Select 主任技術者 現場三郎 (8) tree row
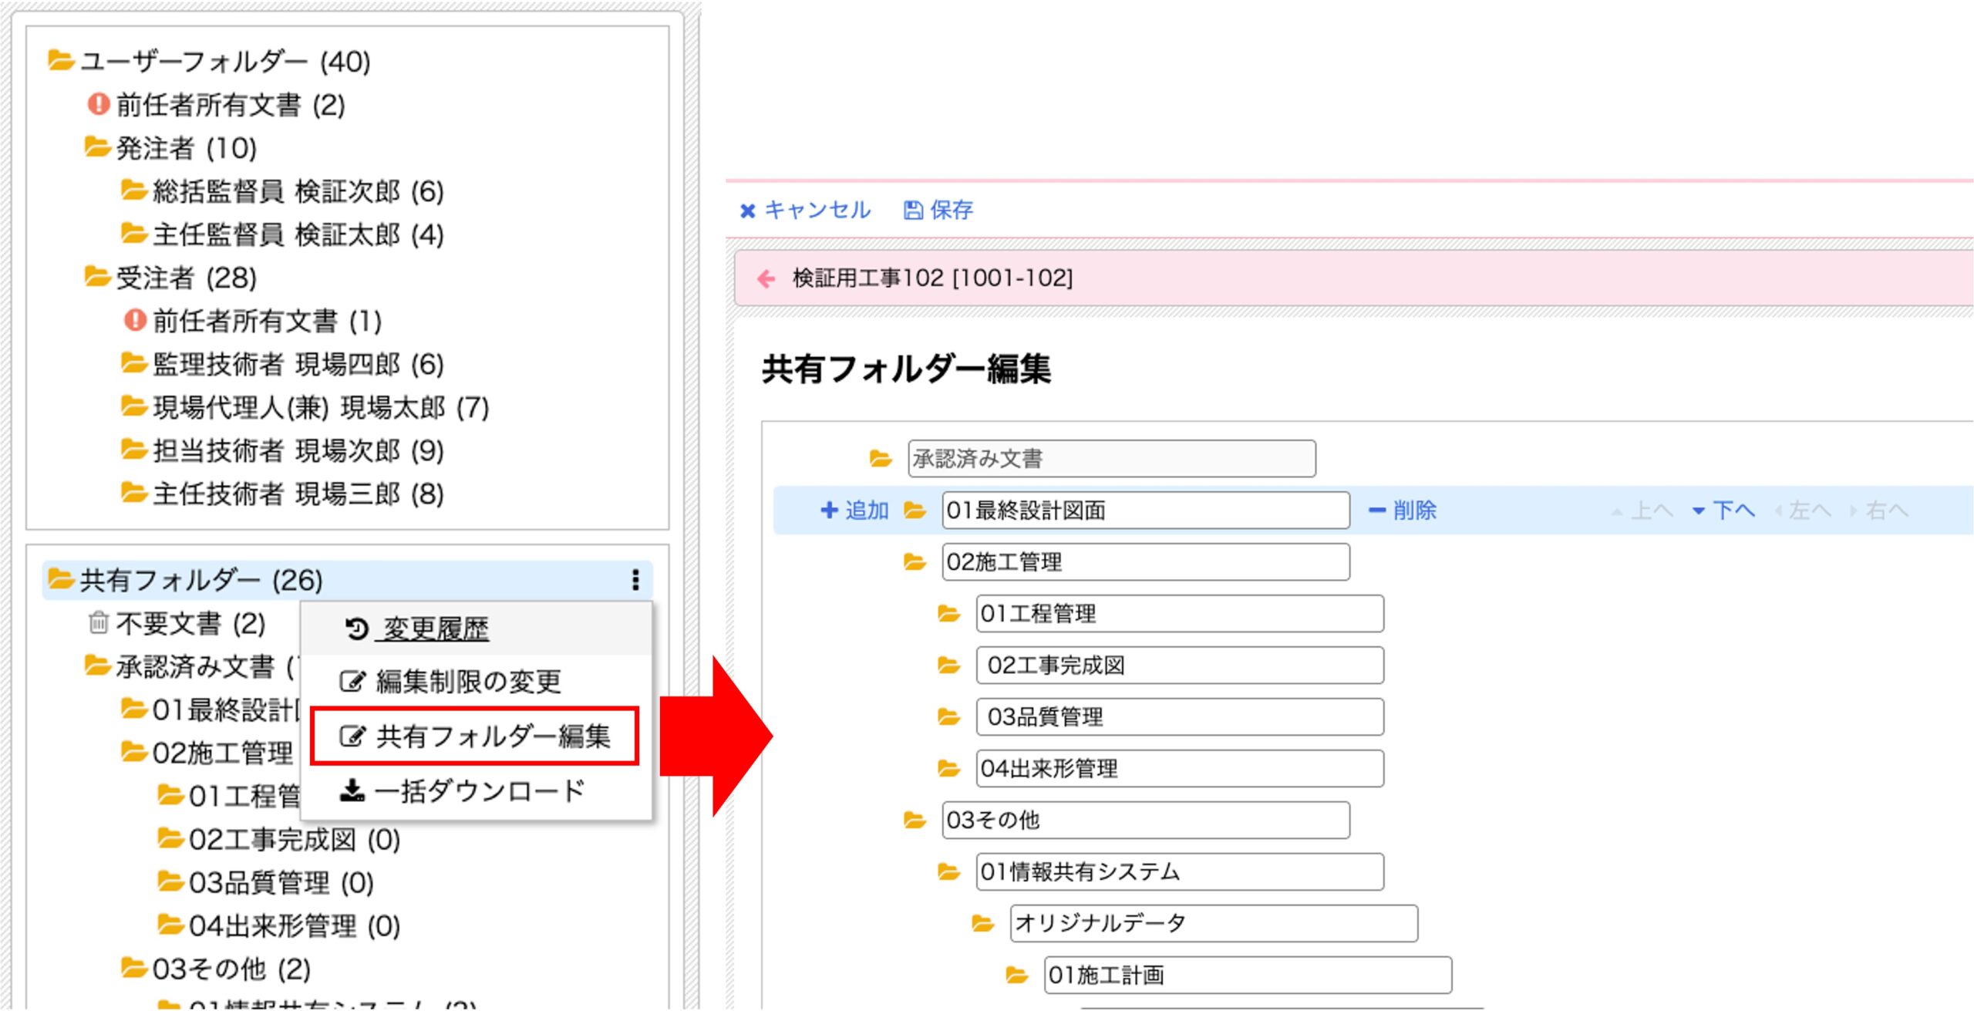Image resolution: width=1974 pixels, height=1011 pixels. [x=298, y=493]
